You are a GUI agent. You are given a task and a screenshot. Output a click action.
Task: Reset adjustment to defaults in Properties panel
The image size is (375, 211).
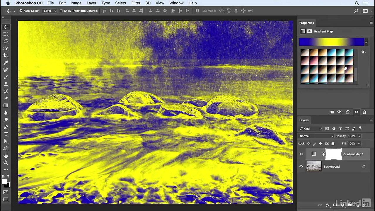coord(348,112)
